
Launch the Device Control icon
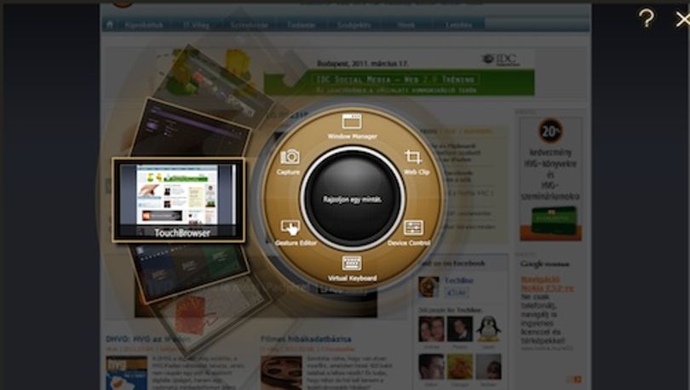point(414,227)
